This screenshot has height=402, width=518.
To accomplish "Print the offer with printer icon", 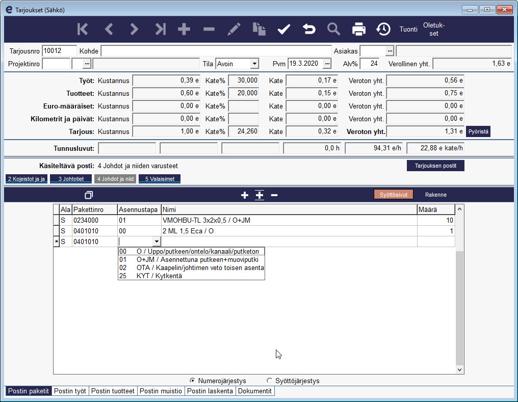I will (x=359, y=30).
